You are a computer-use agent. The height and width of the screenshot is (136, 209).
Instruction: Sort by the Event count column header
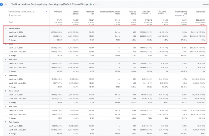click(146, 11)
